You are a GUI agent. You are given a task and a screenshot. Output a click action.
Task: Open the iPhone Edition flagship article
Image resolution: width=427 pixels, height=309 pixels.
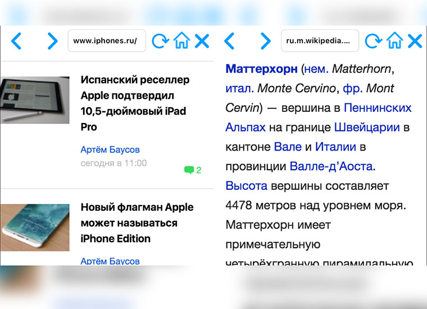(x=137, y=223)
